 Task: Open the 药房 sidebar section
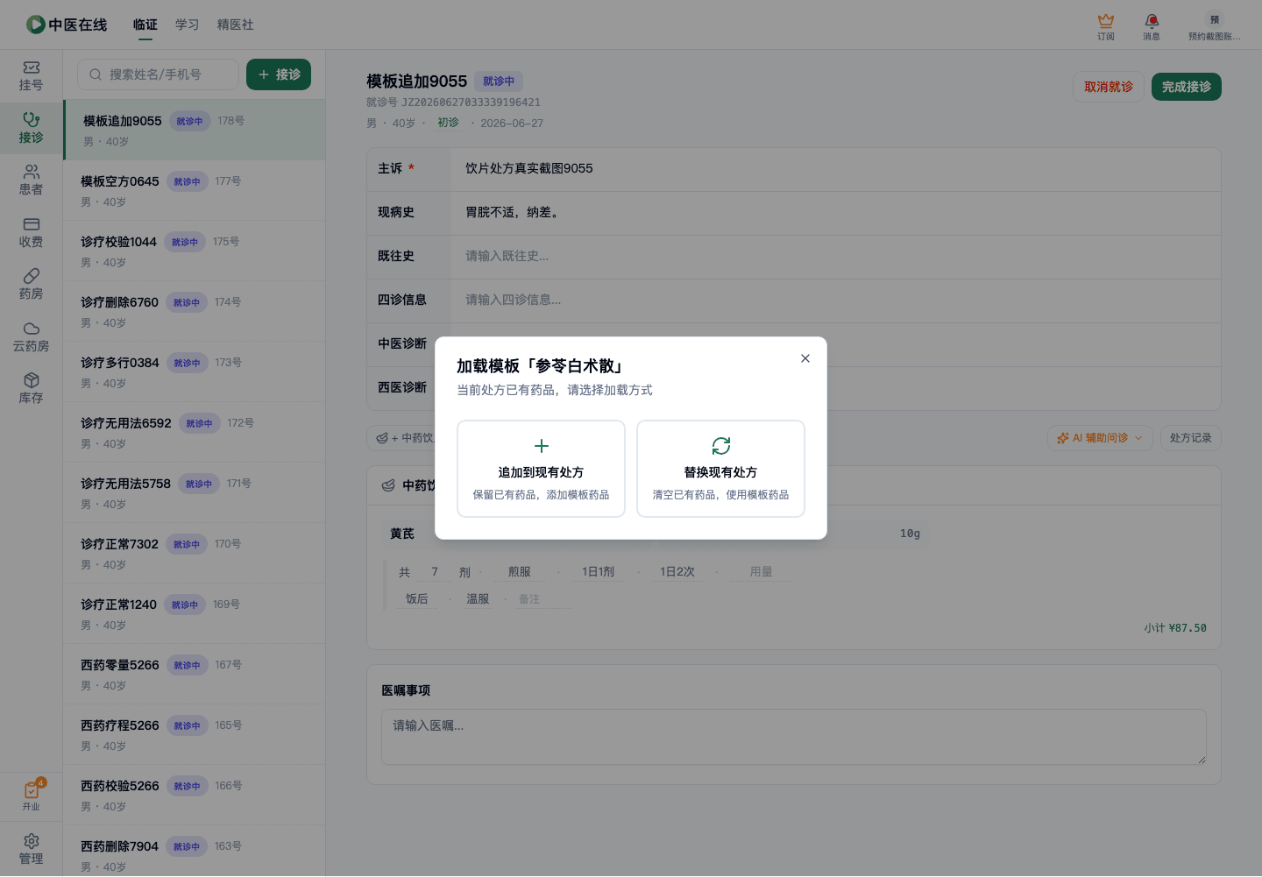(32, 285)
